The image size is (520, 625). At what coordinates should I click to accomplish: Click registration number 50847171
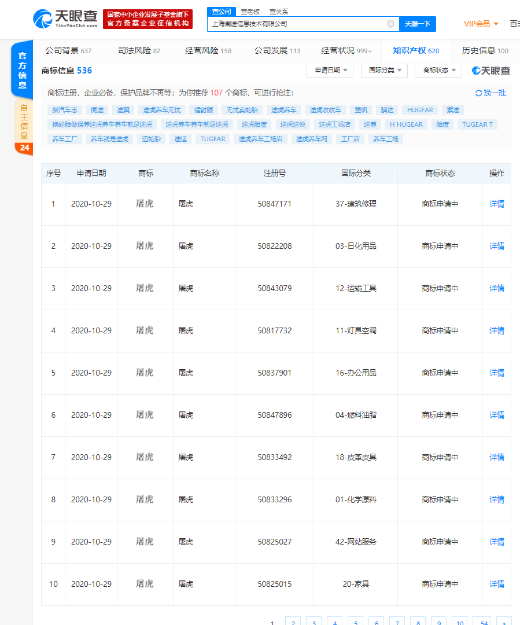pyautogui.click(x=275, y=204)
